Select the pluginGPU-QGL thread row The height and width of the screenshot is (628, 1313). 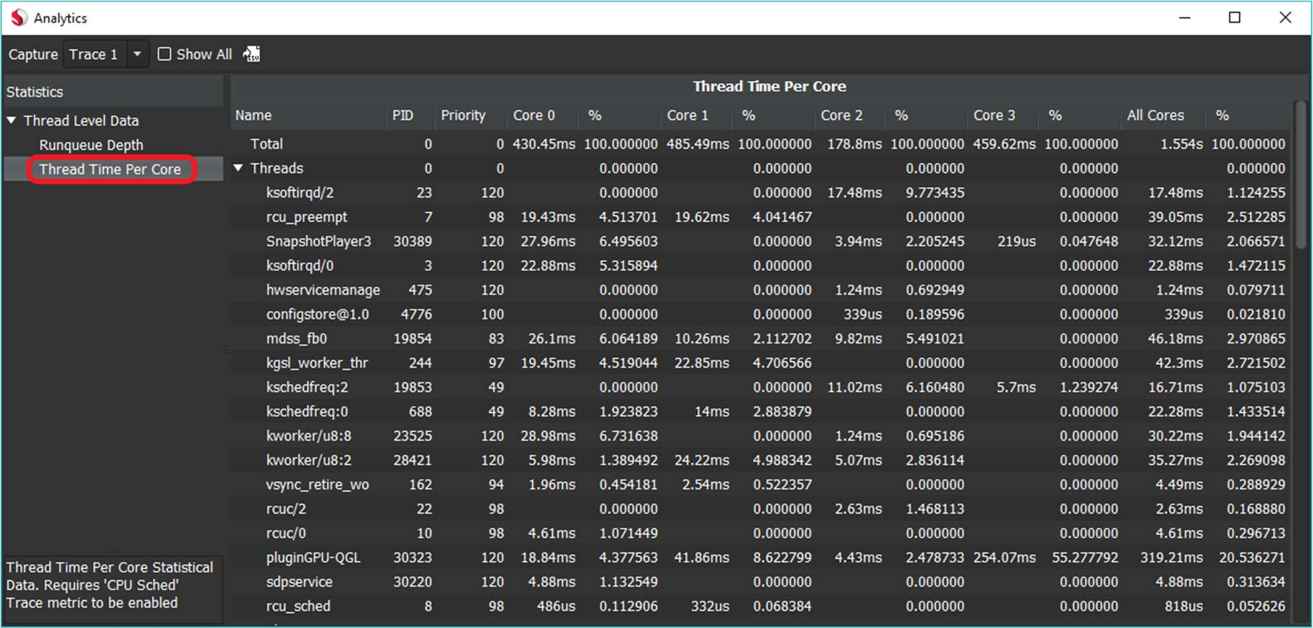(x=760, y=558)
